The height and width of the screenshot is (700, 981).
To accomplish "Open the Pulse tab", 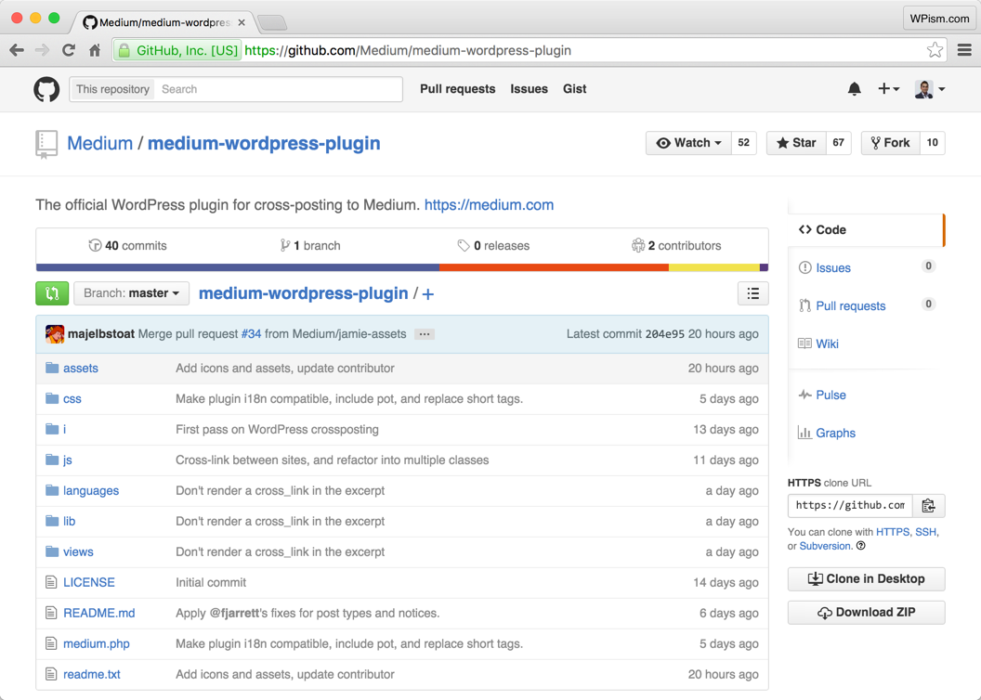I will 822,395.
